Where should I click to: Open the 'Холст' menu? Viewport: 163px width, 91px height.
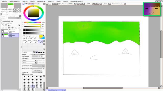tap(25, 1)
